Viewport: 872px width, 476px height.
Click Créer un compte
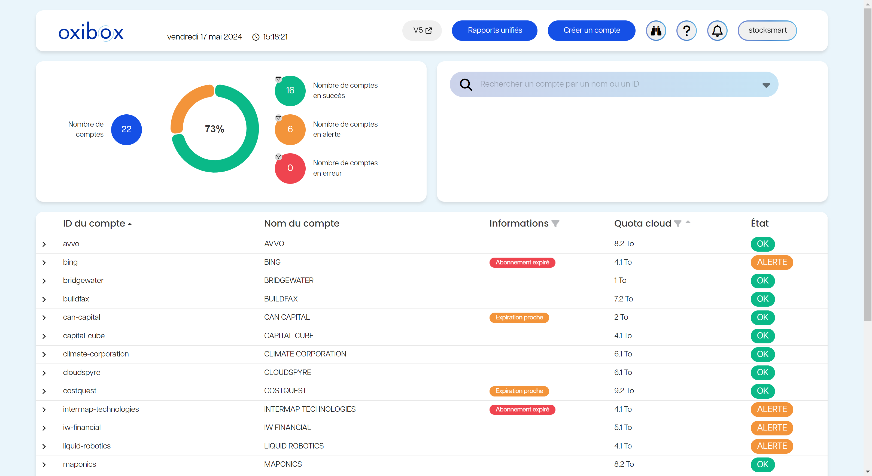pyautogui.click(x=591, y=30)
